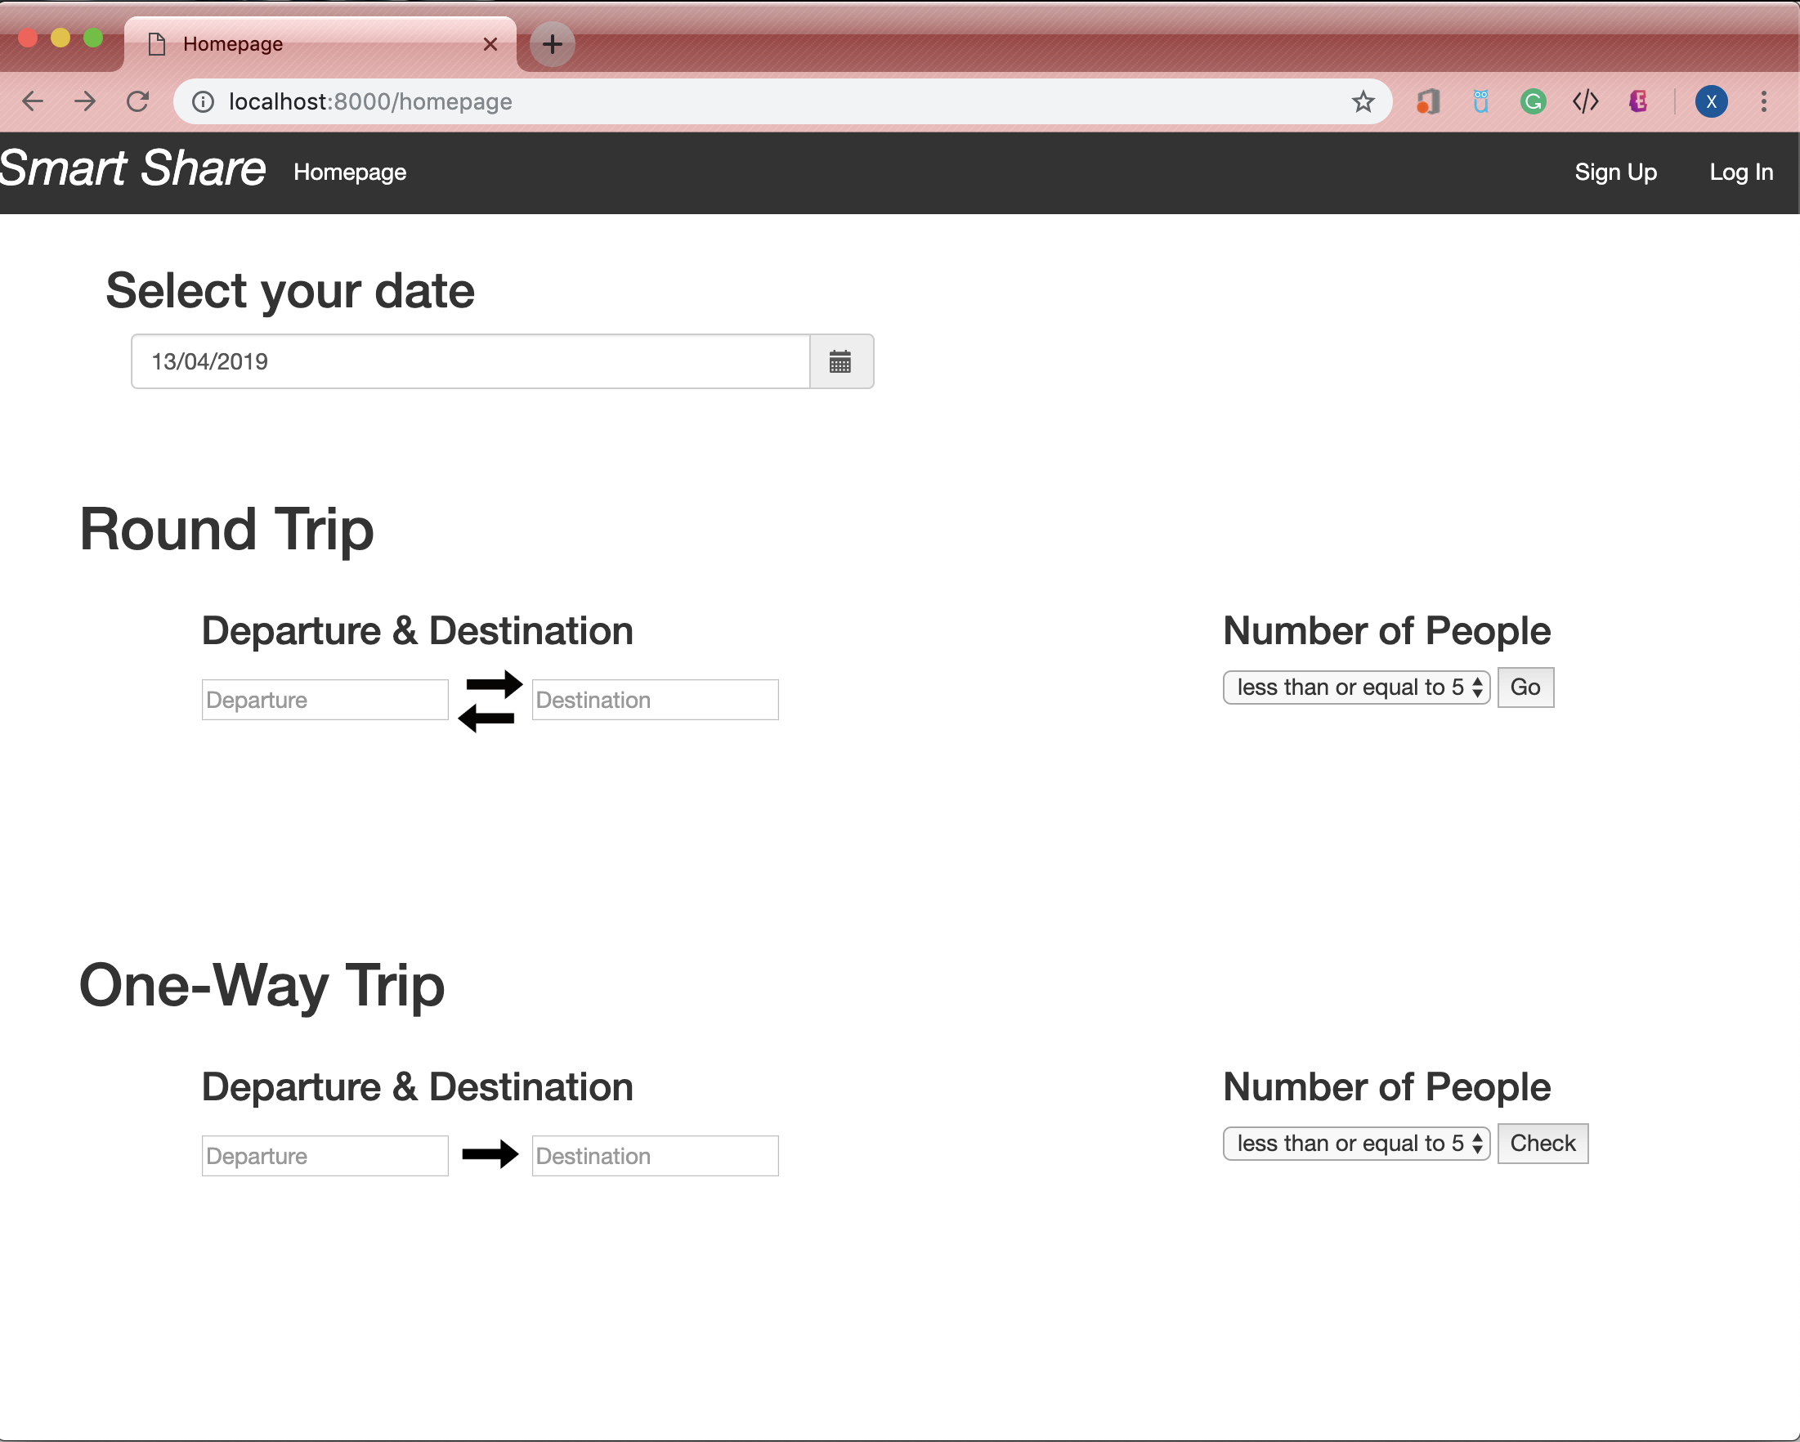The image size is (1800, 1442).
Task: Open the profile avatar X button
Action: point(1711,102)
